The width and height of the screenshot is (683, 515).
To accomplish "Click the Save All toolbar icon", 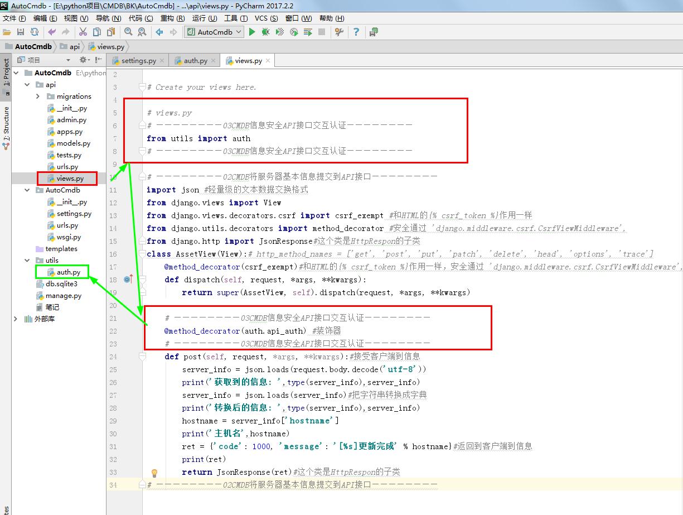I will (x=21, y=32).
